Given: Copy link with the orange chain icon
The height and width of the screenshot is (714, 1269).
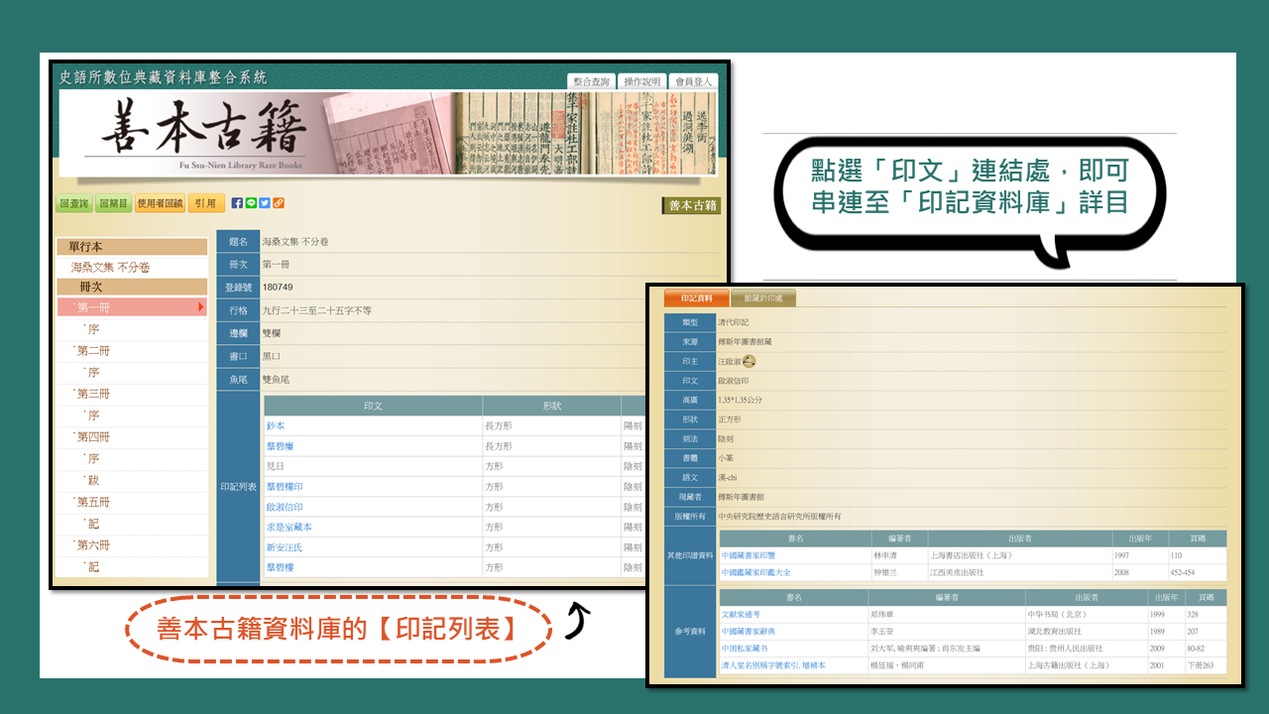Looking at the screenshot, I should tap(279, 203).
